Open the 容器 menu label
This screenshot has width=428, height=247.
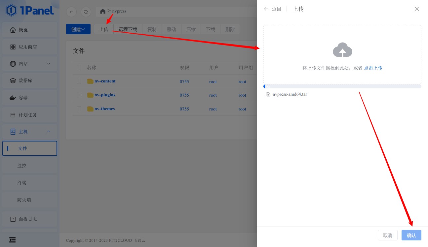(23, 98)
